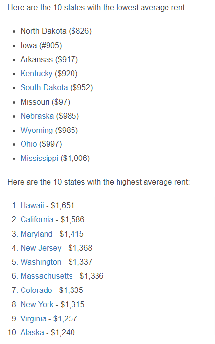
Task: Open the California link
Action: (37, 220)
